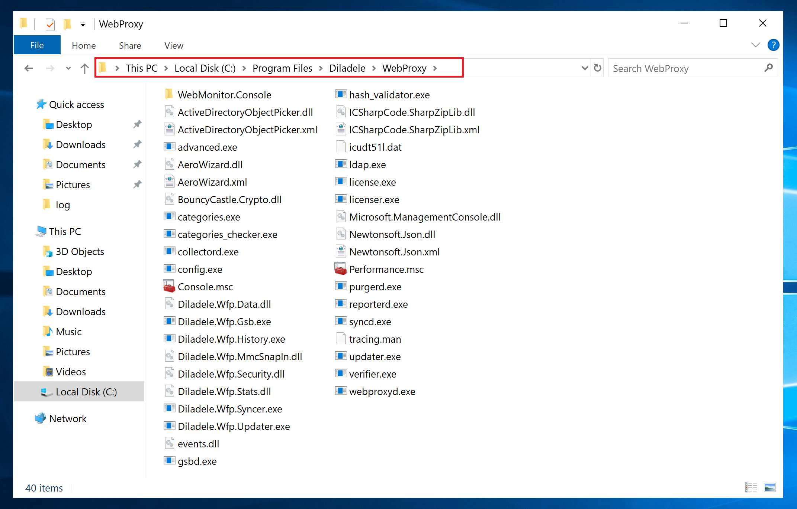The width and height of the screenshot is (797, 509).
Task: Click the Properties checkmark toolbar icon
Action: click(x=50, y=25)
